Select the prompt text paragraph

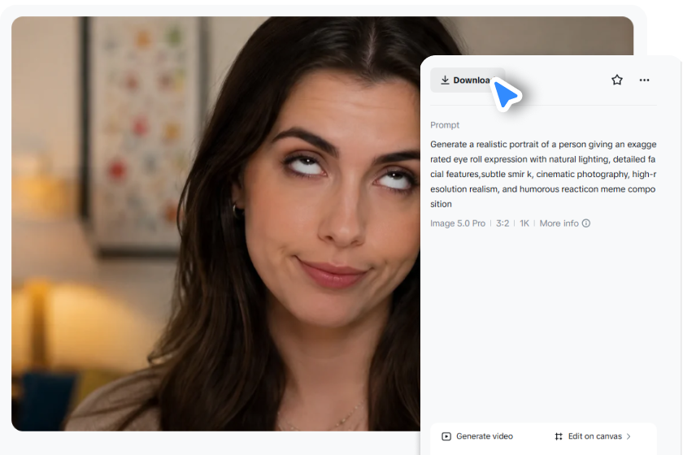point(543,174)
